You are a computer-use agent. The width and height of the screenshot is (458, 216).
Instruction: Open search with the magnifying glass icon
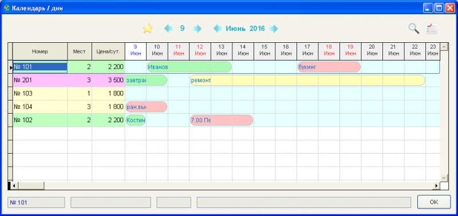click(413, 29)
